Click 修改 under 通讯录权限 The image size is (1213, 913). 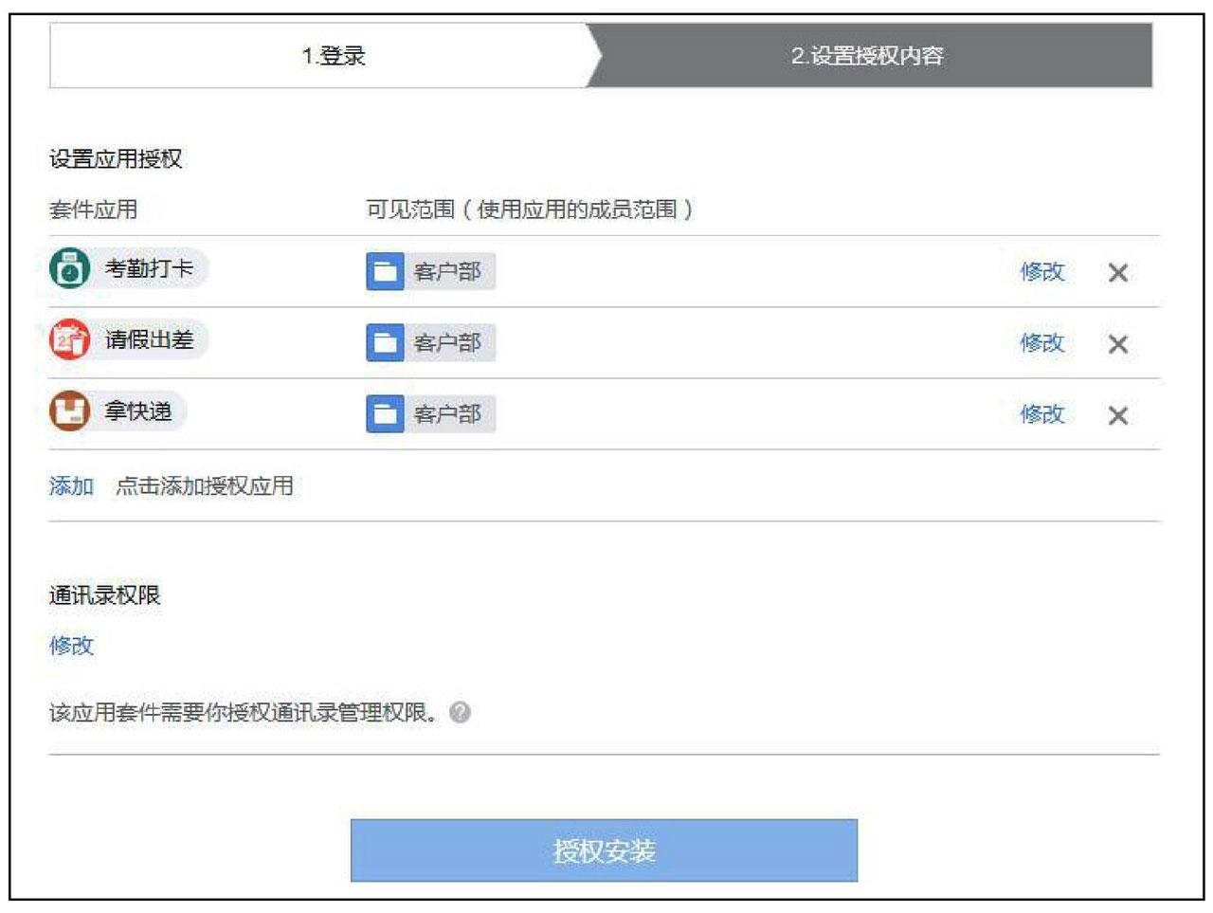pyautogui.click(x=71, y=646)
